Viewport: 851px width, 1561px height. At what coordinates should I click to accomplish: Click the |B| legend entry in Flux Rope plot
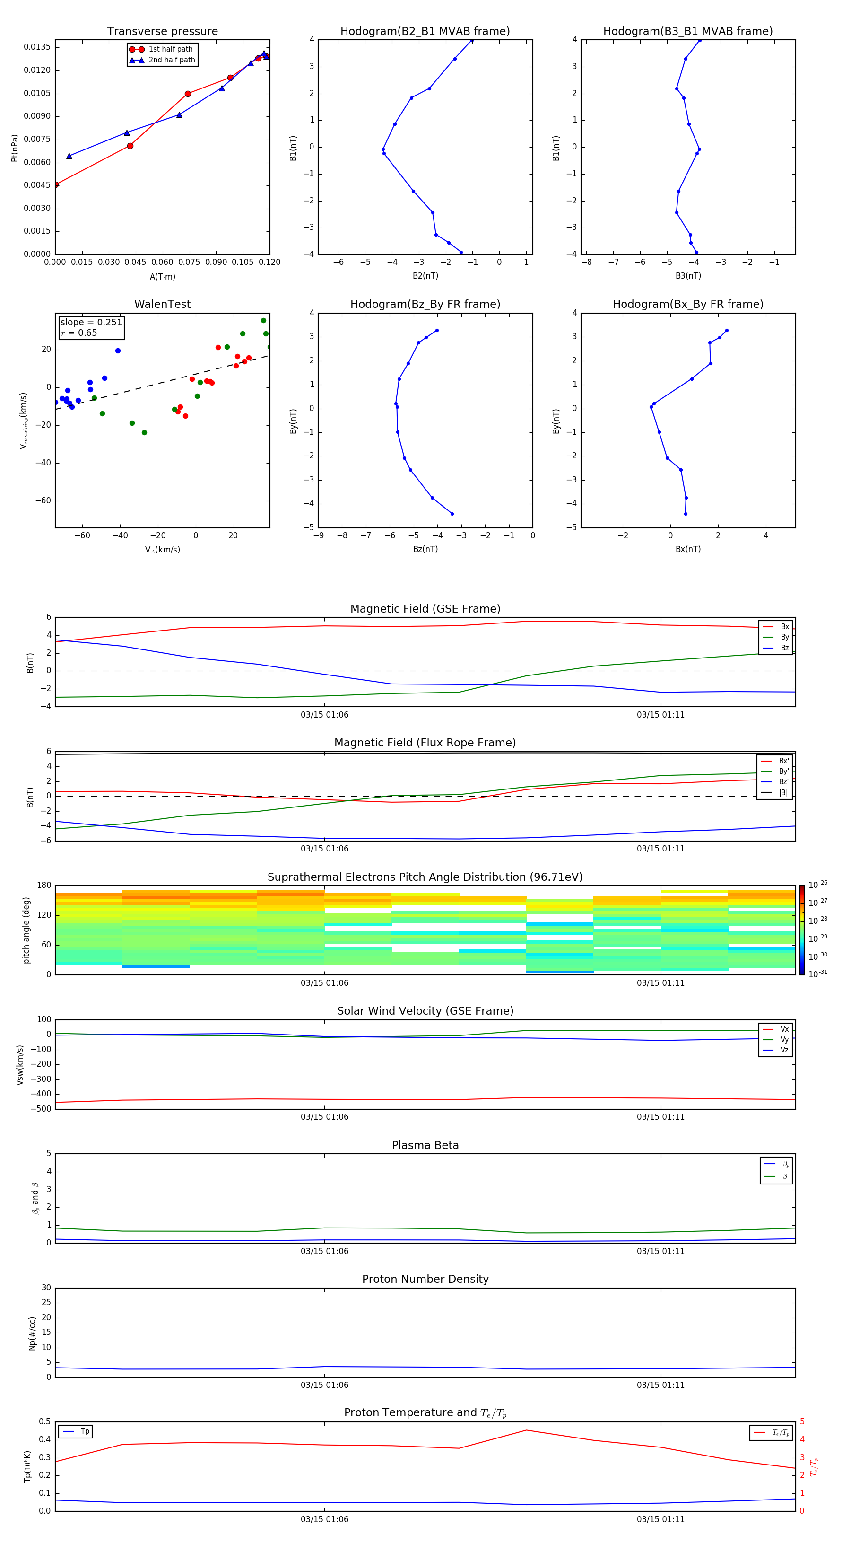pos(775,793)
